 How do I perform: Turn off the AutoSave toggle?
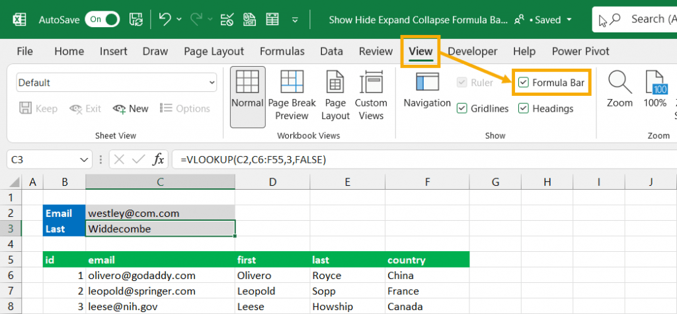click(104, 19)
